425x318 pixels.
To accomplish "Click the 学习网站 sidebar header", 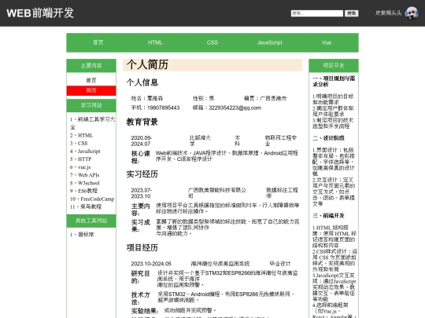I will [91, 105].
